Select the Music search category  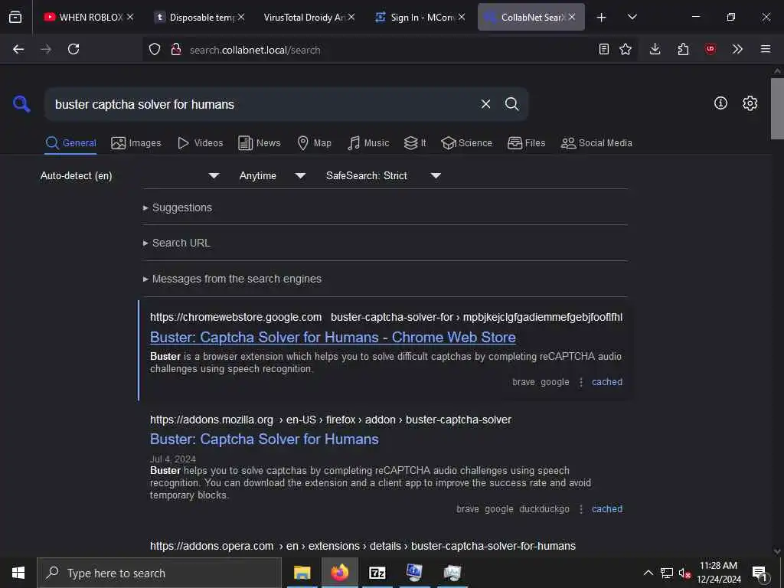point(368,143)
